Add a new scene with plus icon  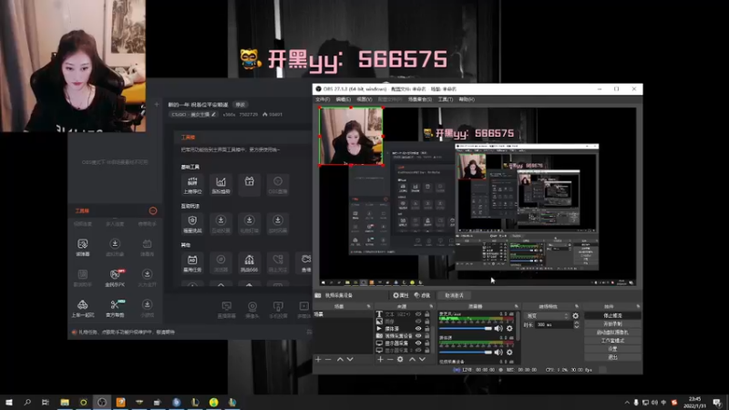[318, 359]
